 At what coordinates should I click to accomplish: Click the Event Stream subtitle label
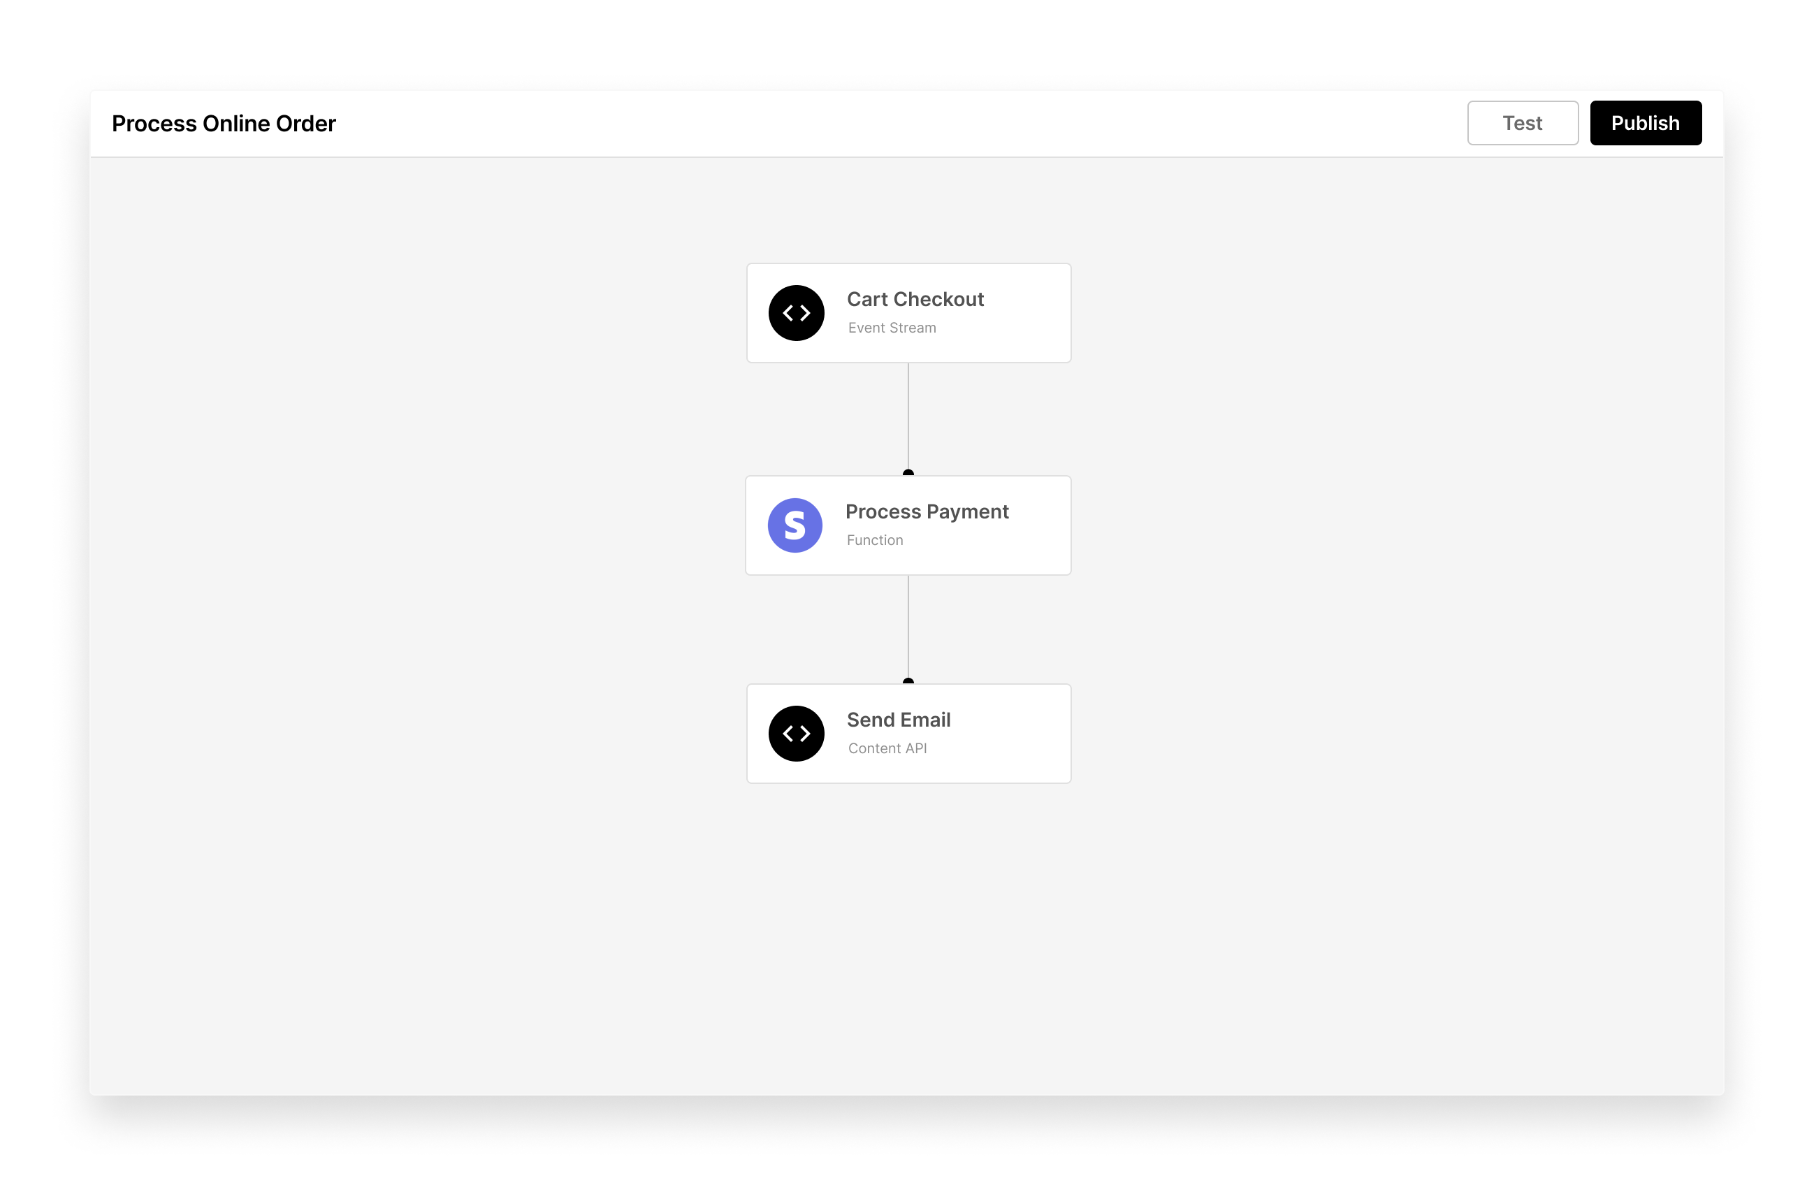[891, 328]
